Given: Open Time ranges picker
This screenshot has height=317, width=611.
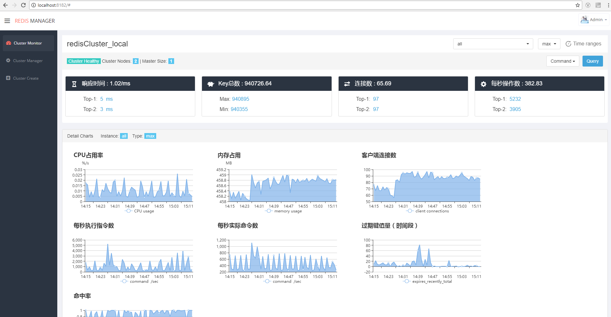Looking at the screenshot, I should (583, 44).
